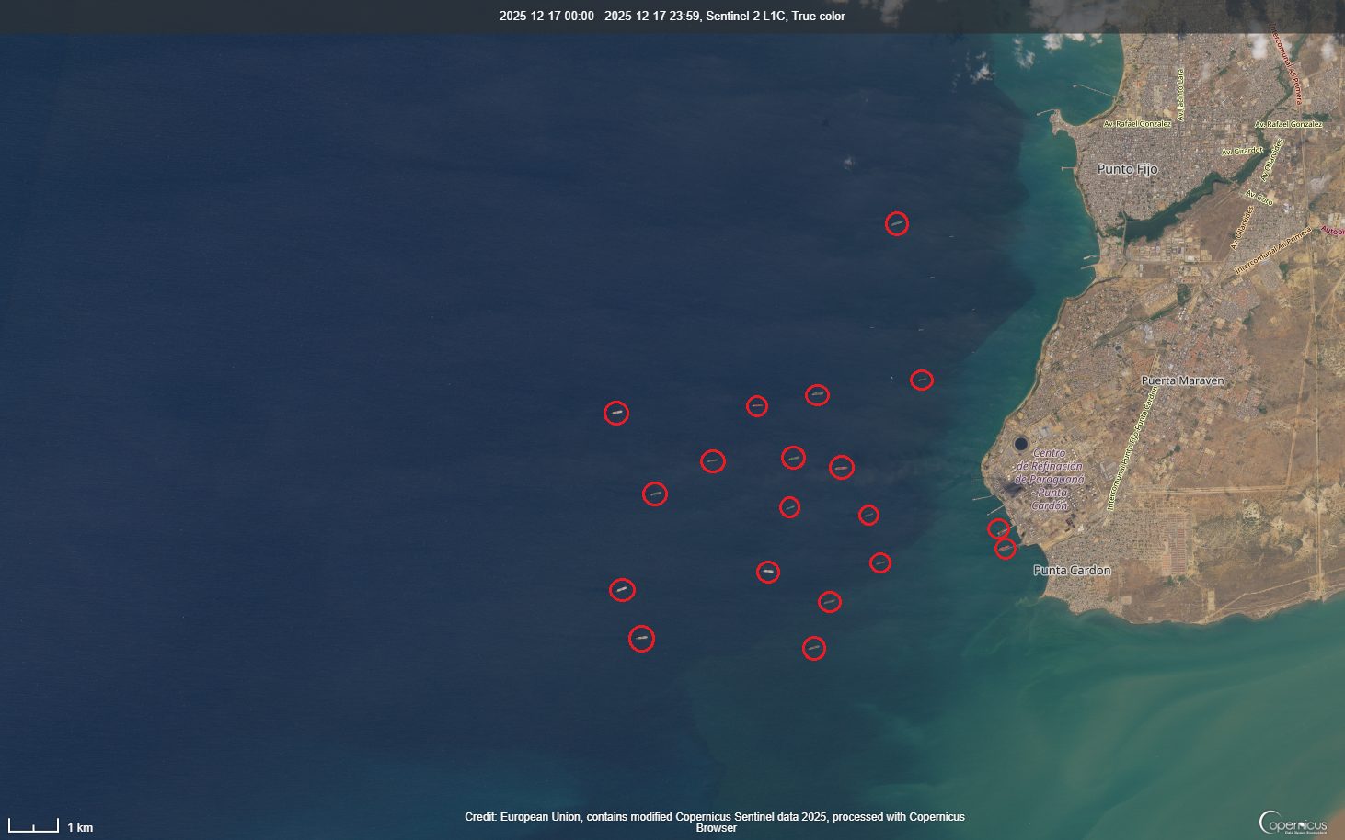
Task: Click the Puerta Maraven place label
Action: 1182,380
